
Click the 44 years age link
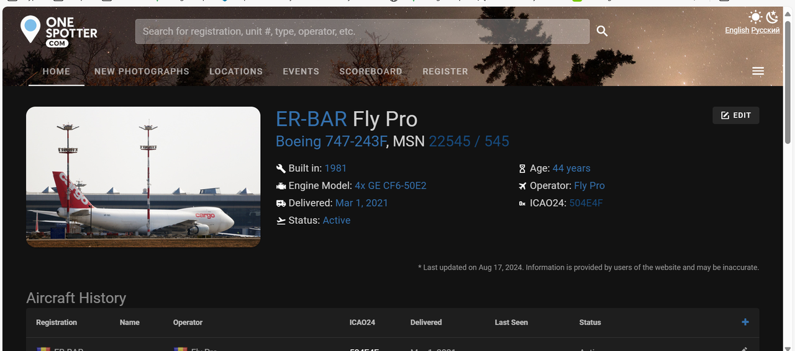point(571,168)
